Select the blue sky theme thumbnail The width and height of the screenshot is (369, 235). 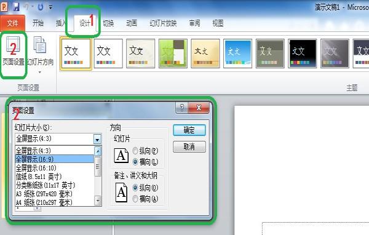click(237, 54)
